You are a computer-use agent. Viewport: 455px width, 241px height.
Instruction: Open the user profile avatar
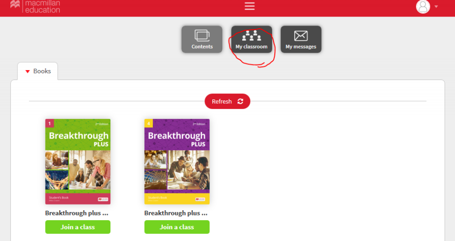pyautogui.click(x=423, y=6)
